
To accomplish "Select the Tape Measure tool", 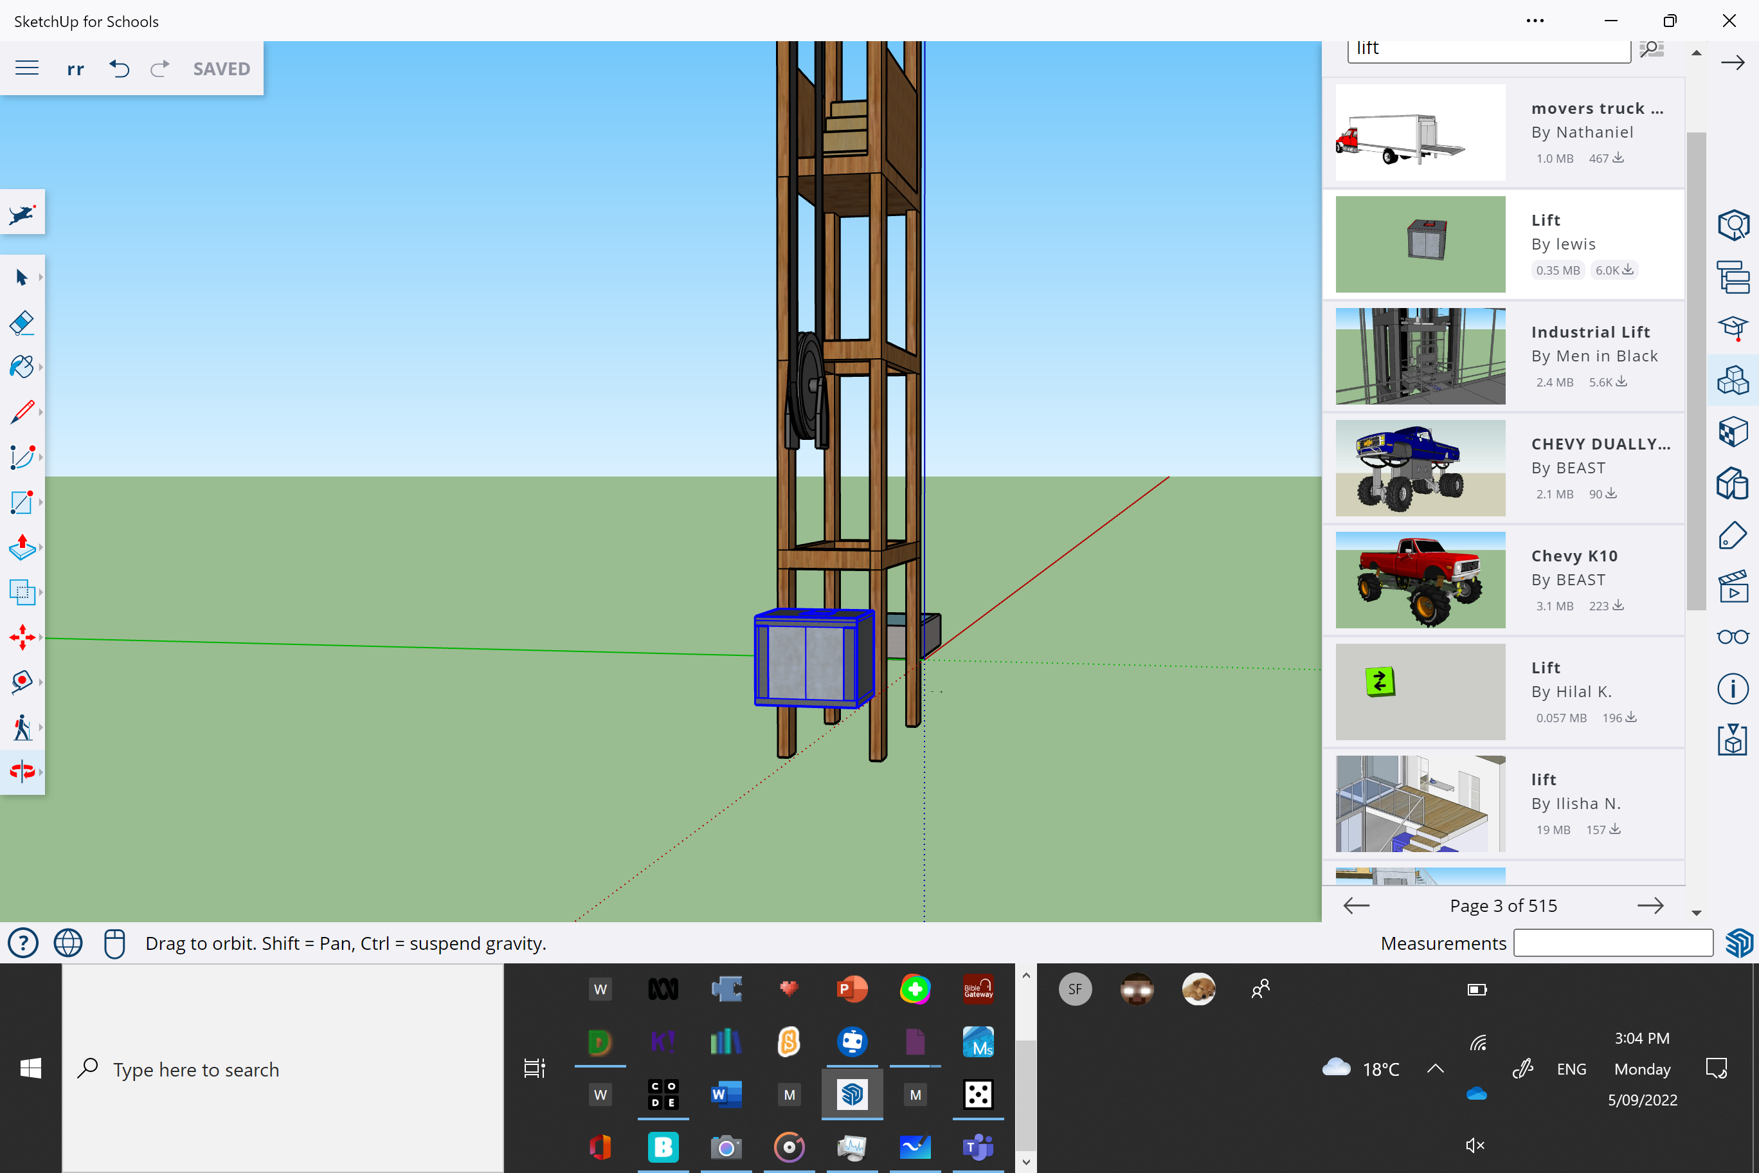I will point(22,682).
